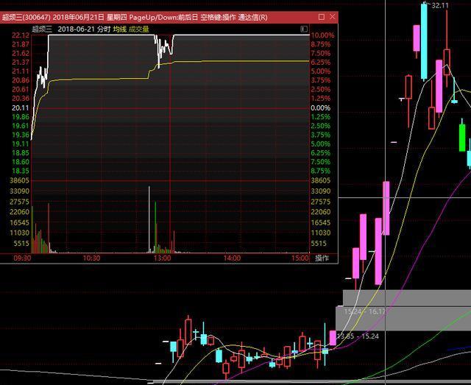Image resolution: width=471 pixels, height=385 pixels.
Task: Click the 15.24 - 16.17 gap label
Action: point(364,311)
